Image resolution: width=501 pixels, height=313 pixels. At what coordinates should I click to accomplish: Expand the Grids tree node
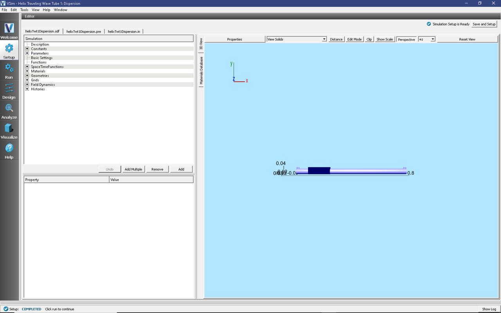(x=27, y=80)
